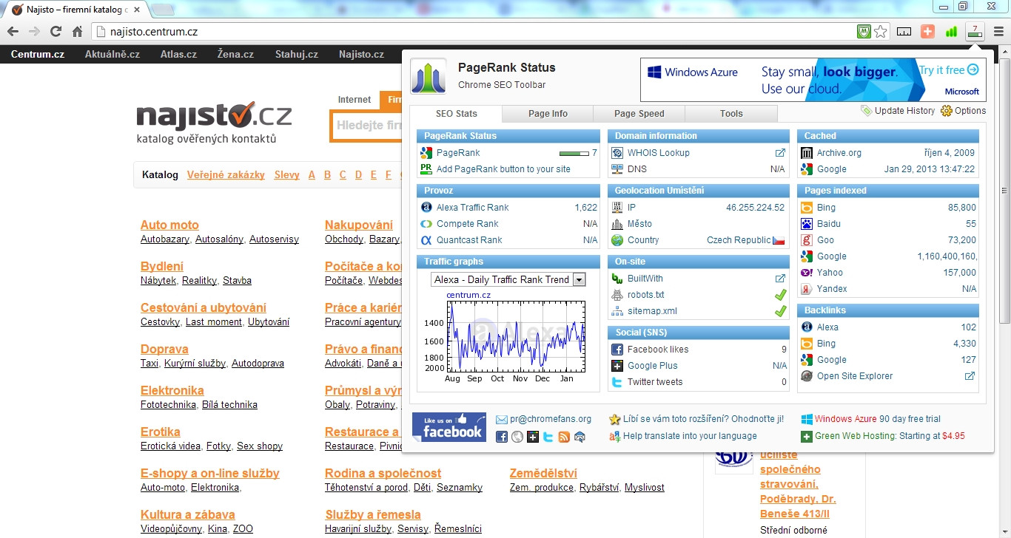
Task: Toggle the PageRank Status extension button showing 7
Action: coord(975,31)
